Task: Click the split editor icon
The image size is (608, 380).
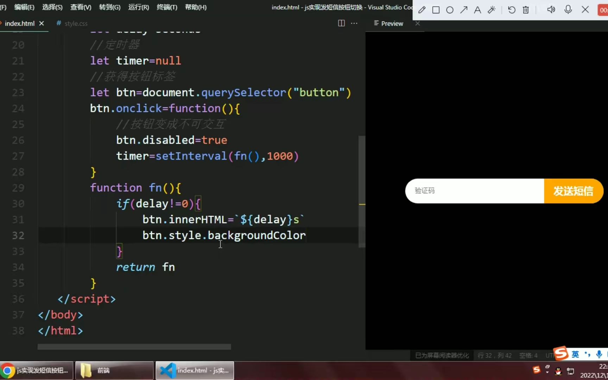Action: click(341, 23)
